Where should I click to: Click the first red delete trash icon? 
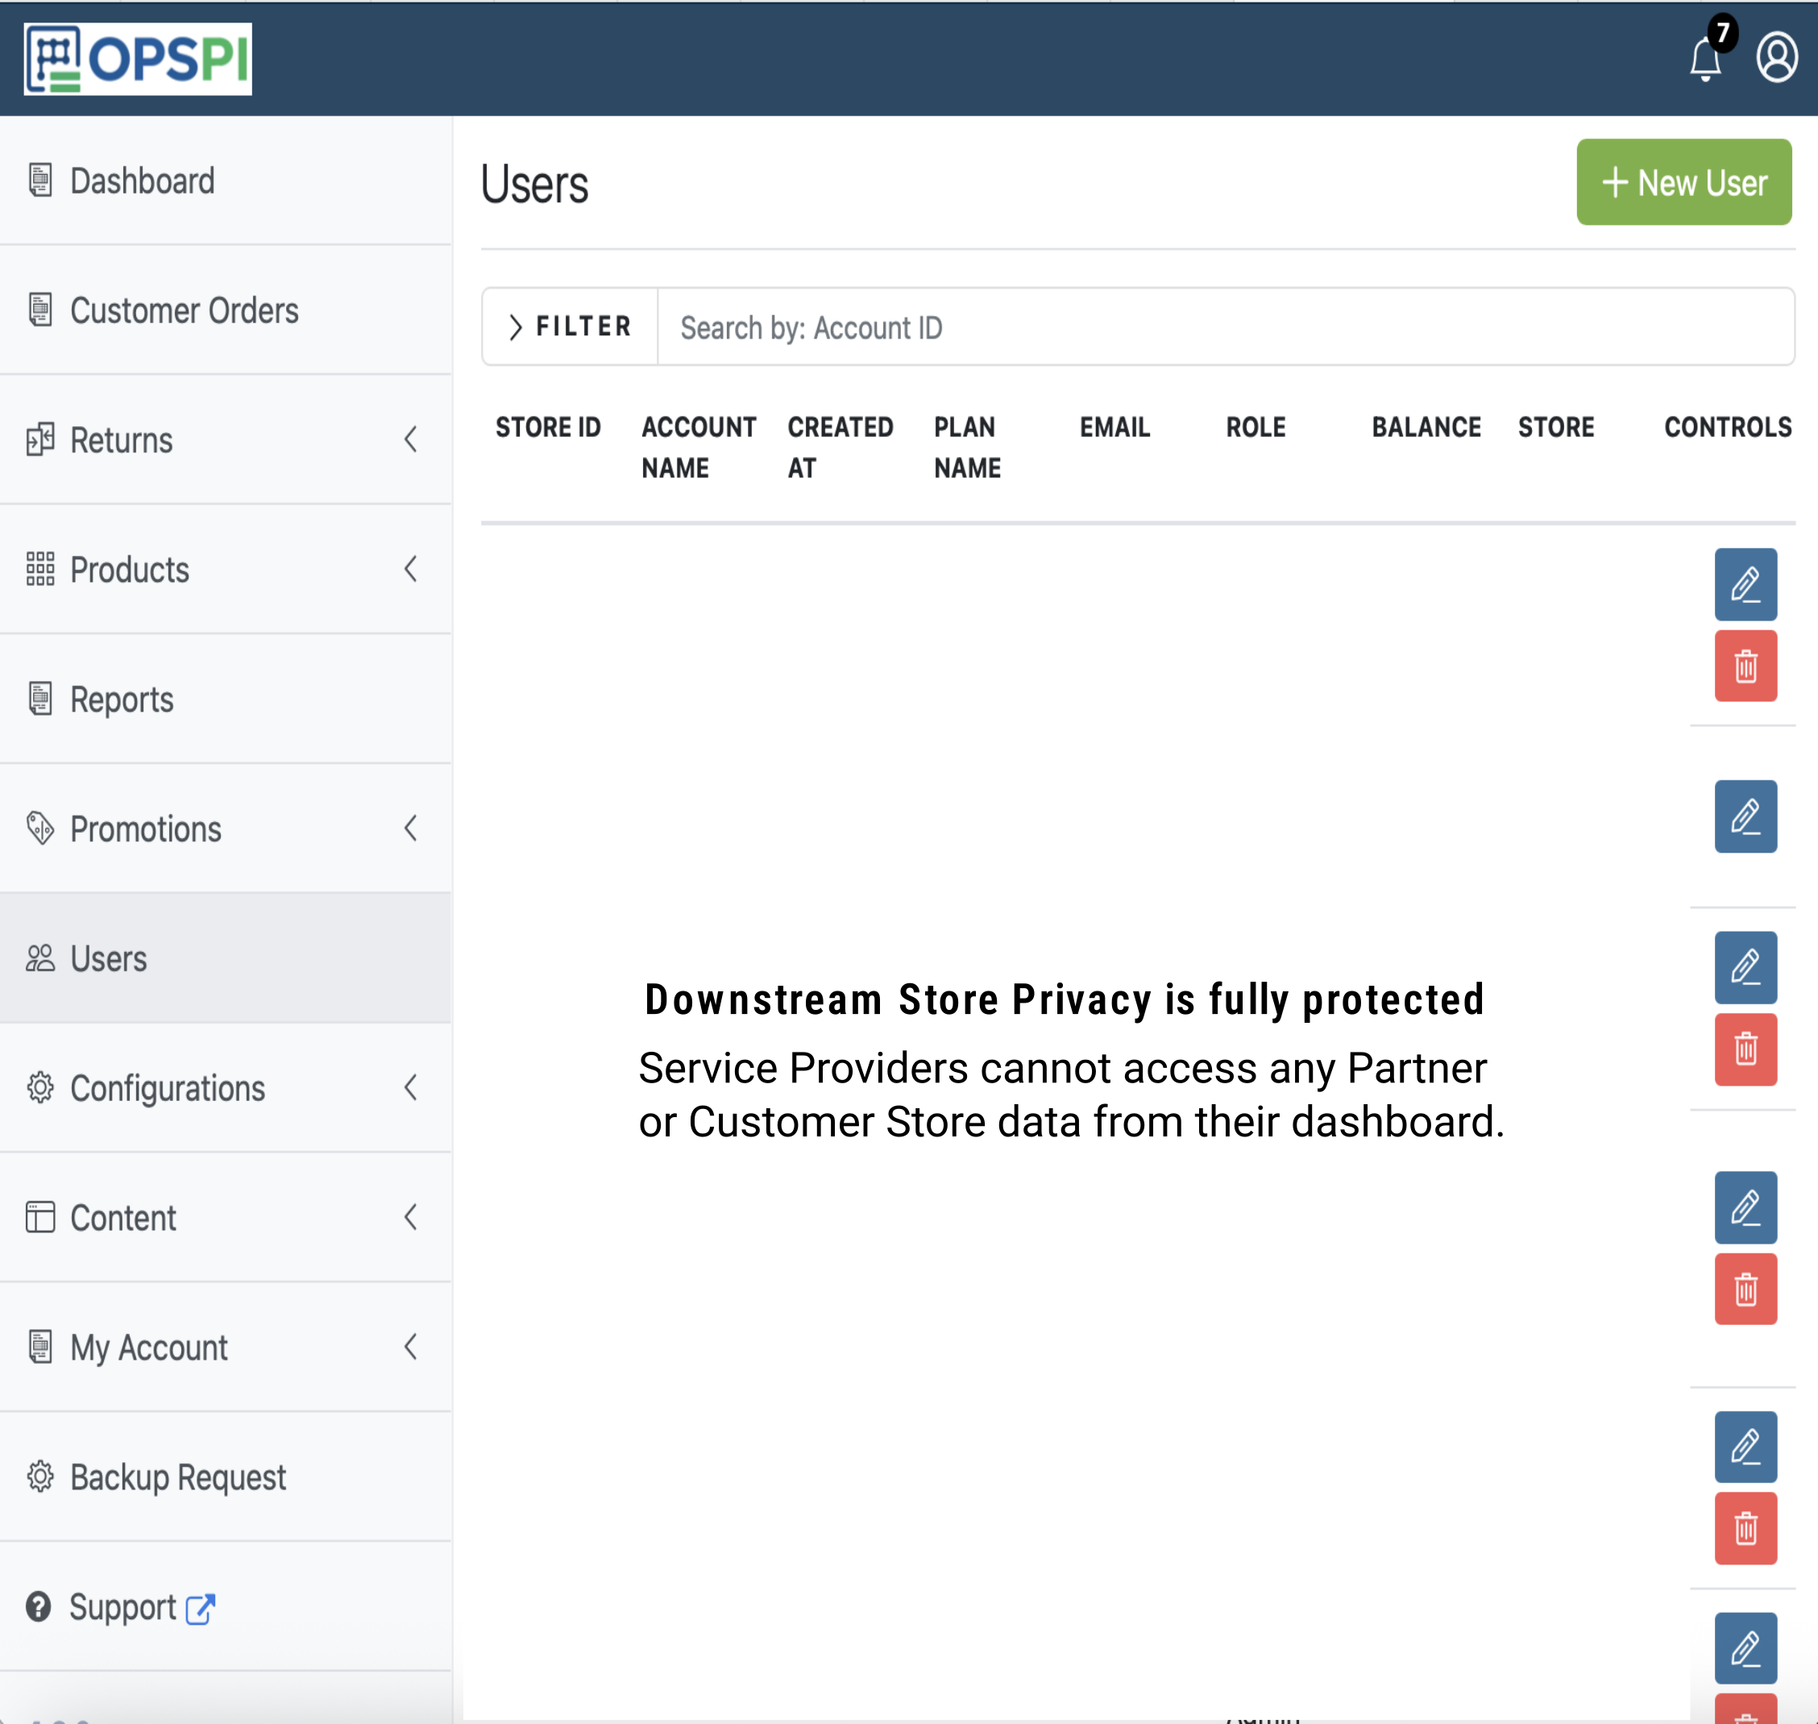point(1745,665)
